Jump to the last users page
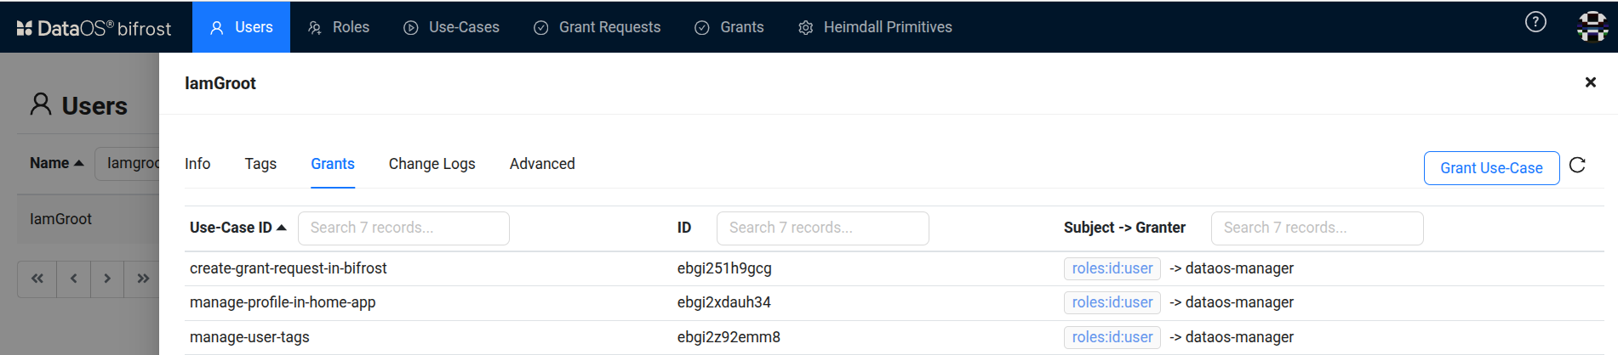The height and width of the screenshot is (355, 1618). [142, 279]
